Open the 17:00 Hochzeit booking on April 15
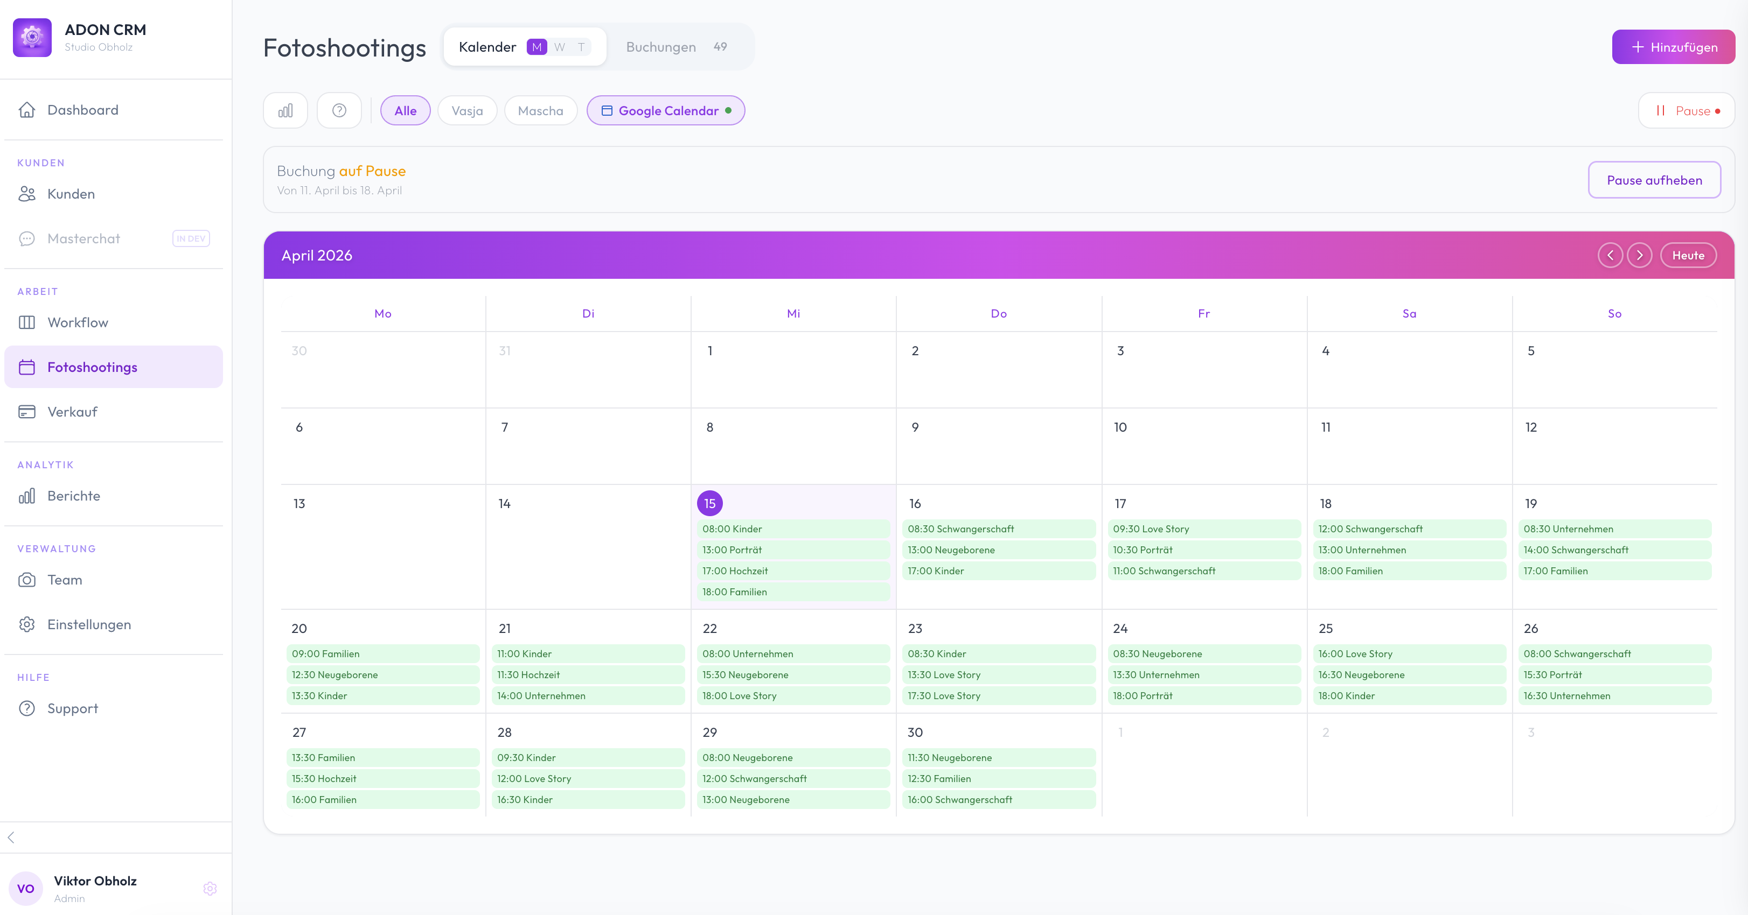Screen dimensions: 1748x915 point(793,571)
